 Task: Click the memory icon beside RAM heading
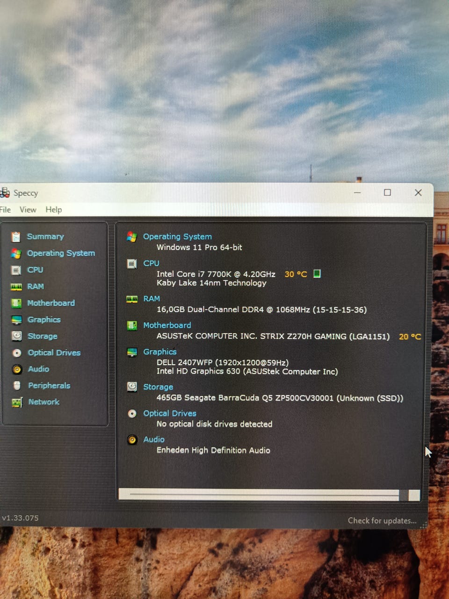point(132,299)
